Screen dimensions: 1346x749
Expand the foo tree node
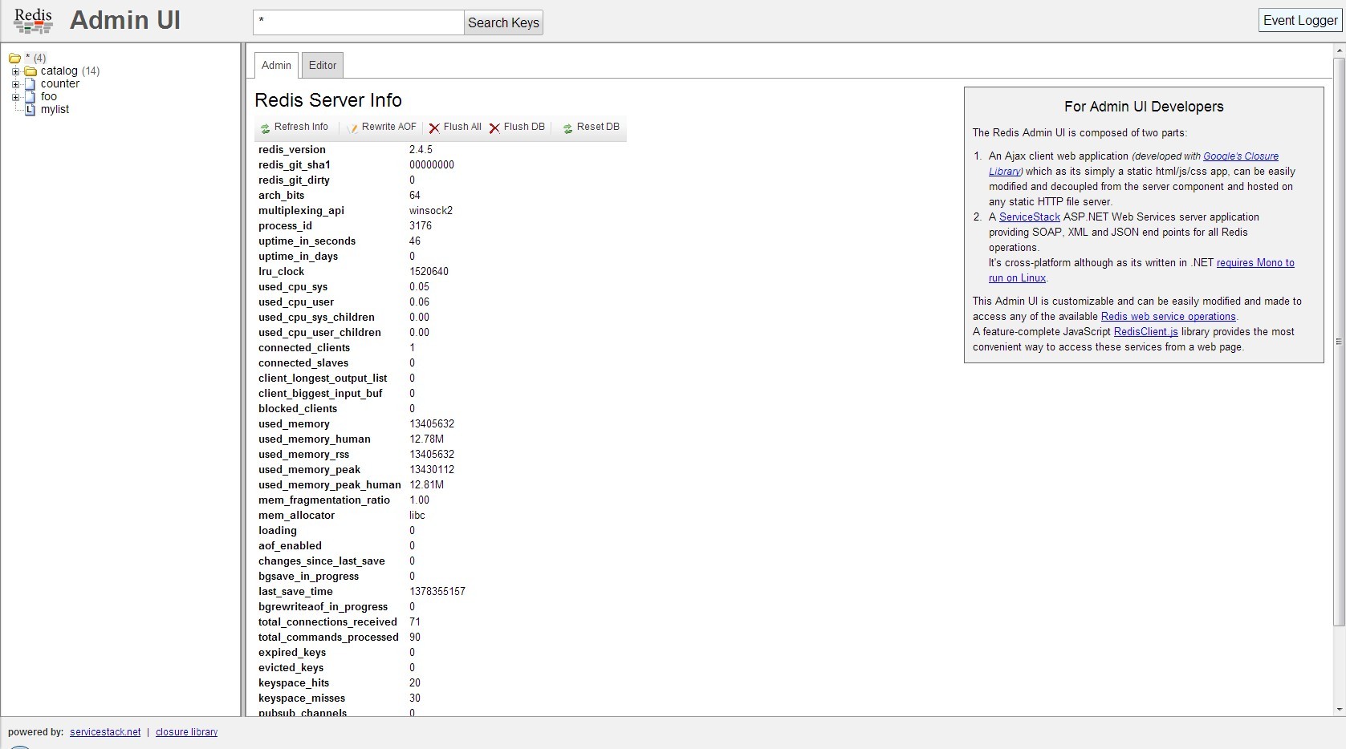15,97
